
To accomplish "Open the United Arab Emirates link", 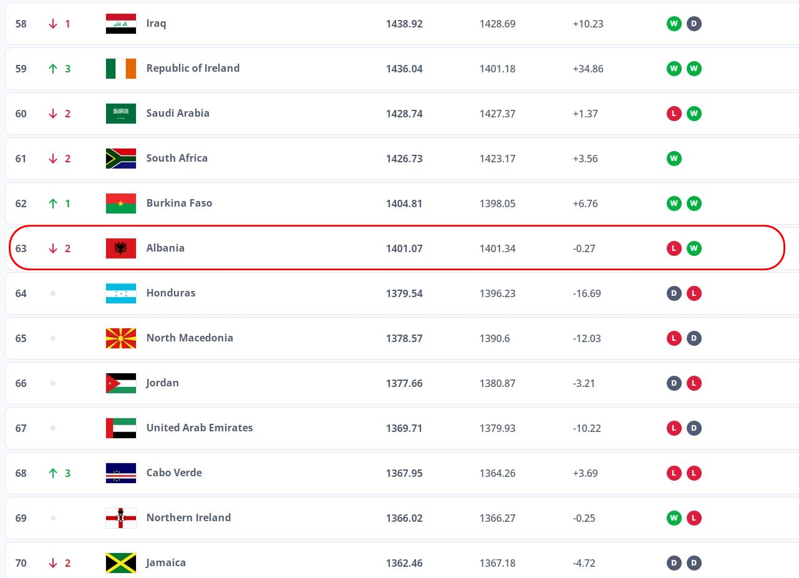I will point(199,428).
